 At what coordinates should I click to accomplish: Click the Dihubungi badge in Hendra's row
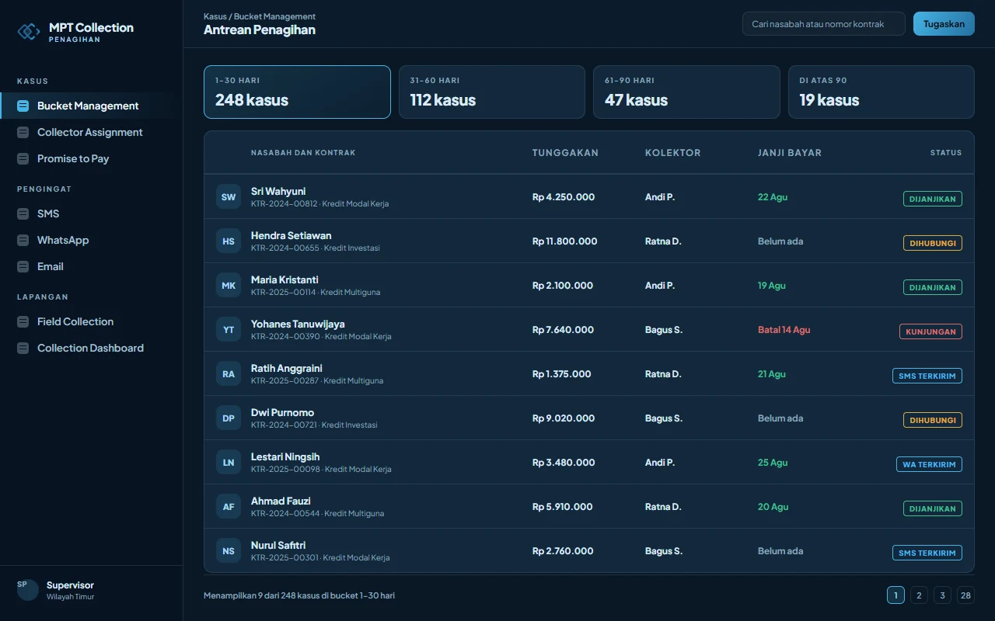[933, 243]
